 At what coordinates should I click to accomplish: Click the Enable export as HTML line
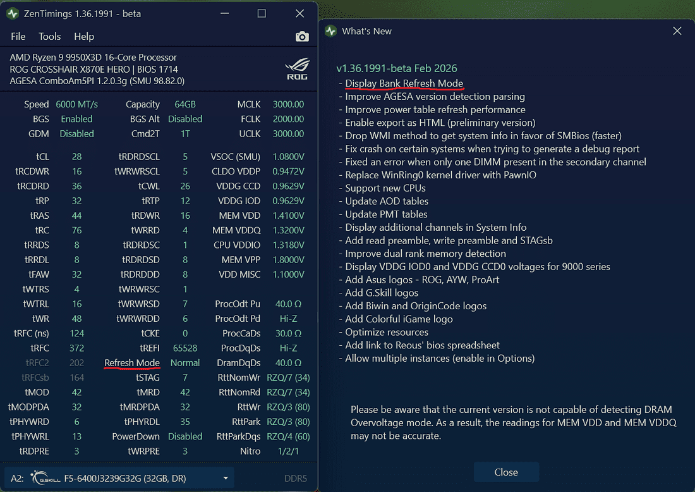tap(440, 123)
